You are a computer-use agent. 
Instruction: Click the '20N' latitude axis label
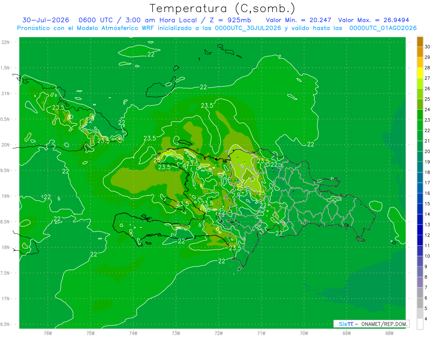(x=6, y=145)
